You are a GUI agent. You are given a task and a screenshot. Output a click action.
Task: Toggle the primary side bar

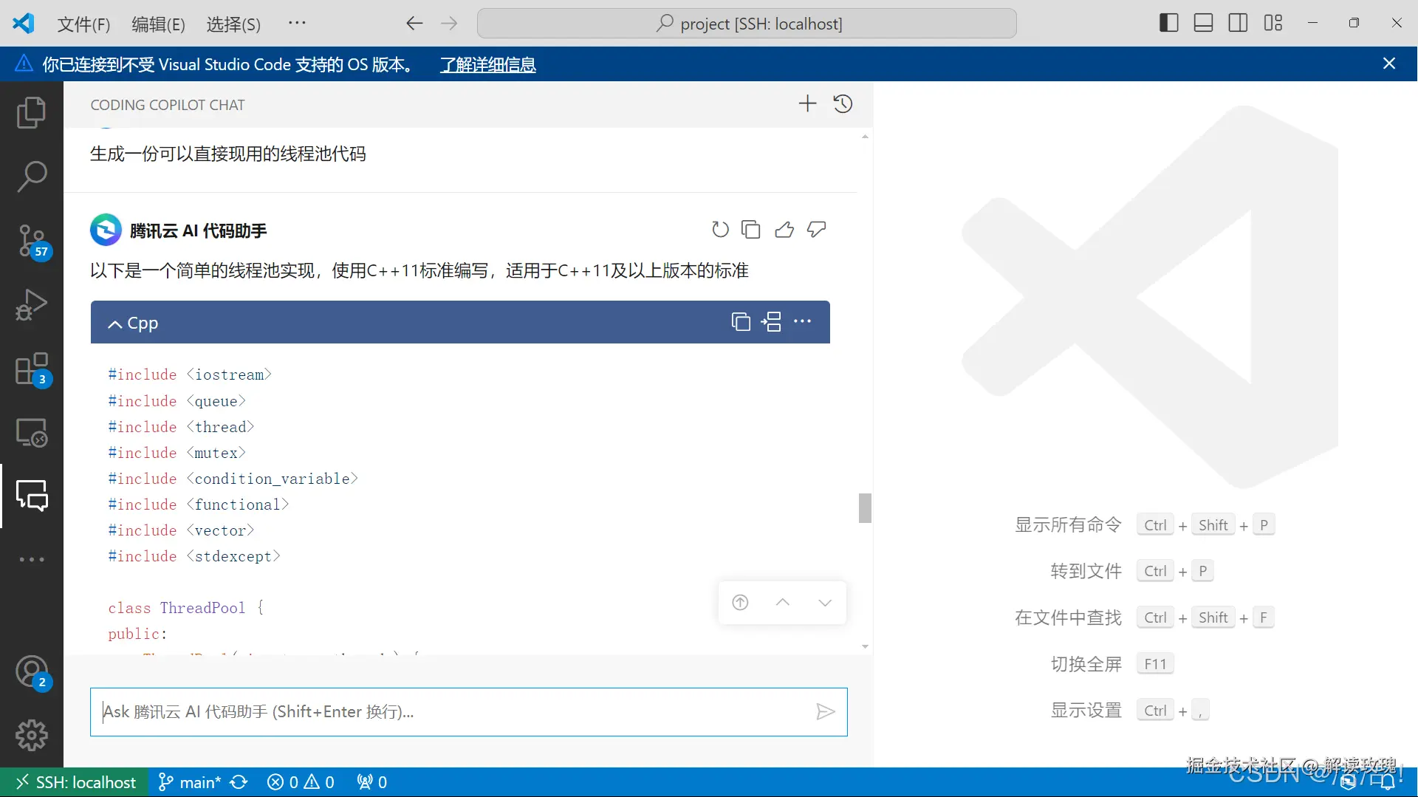[1168, 23]
